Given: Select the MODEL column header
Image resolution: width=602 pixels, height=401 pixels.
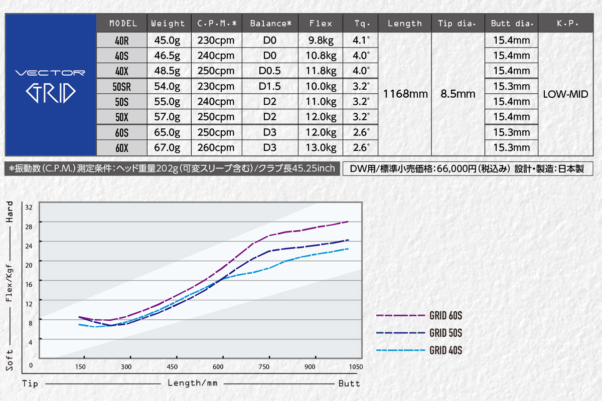Looking at the screenshot, I should [x=123, y=24].
